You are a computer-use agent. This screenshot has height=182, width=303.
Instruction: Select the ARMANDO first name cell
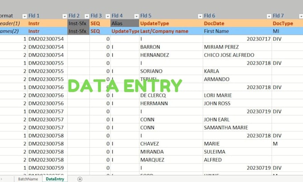click(237, 79)
